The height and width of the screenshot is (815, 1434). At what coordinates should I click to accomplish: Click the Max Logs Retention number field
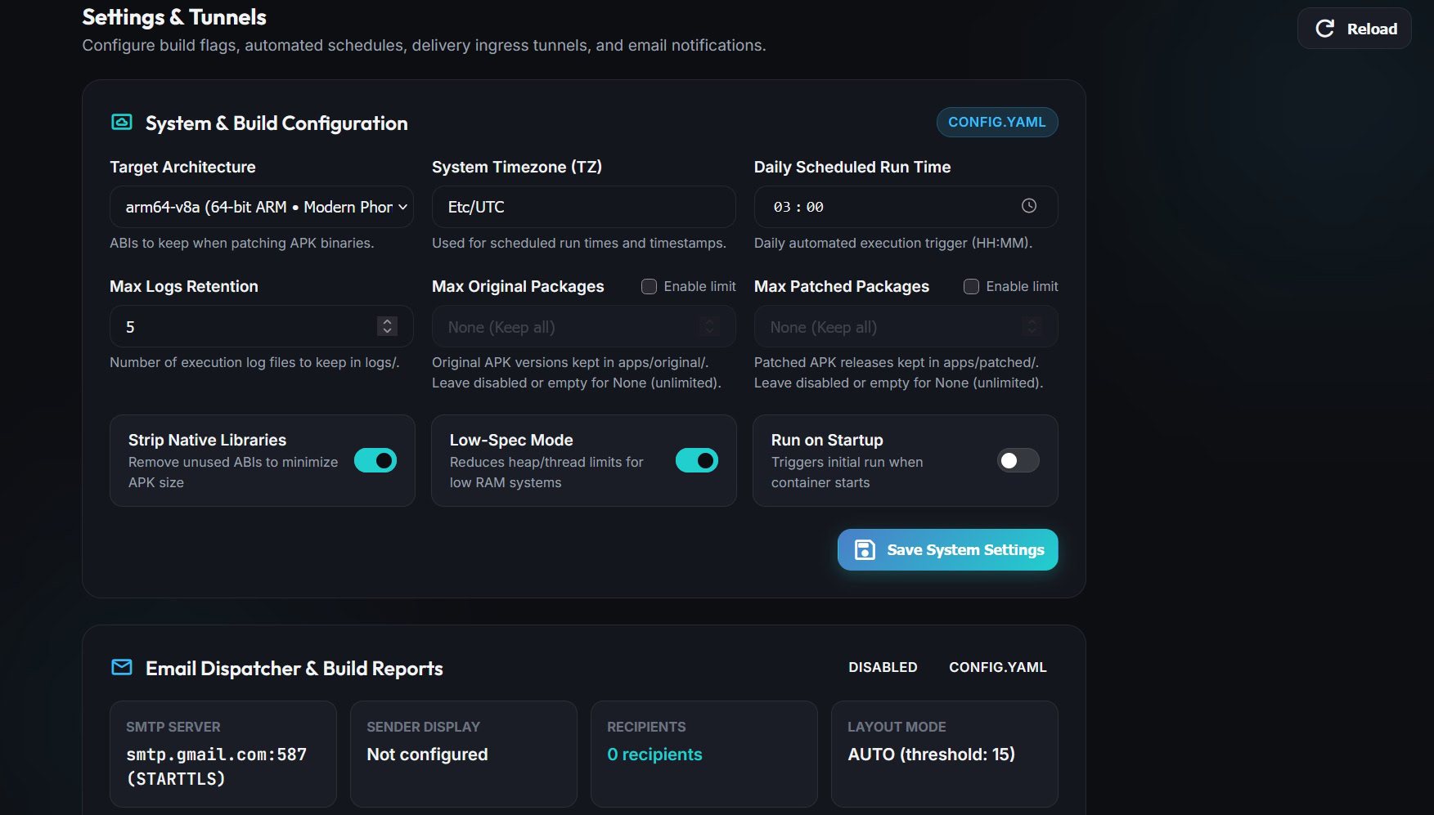(262, 326)
